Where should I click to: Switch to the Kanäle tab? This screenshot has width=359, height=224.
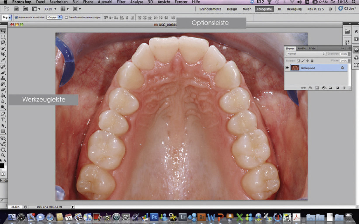[301, 48]
